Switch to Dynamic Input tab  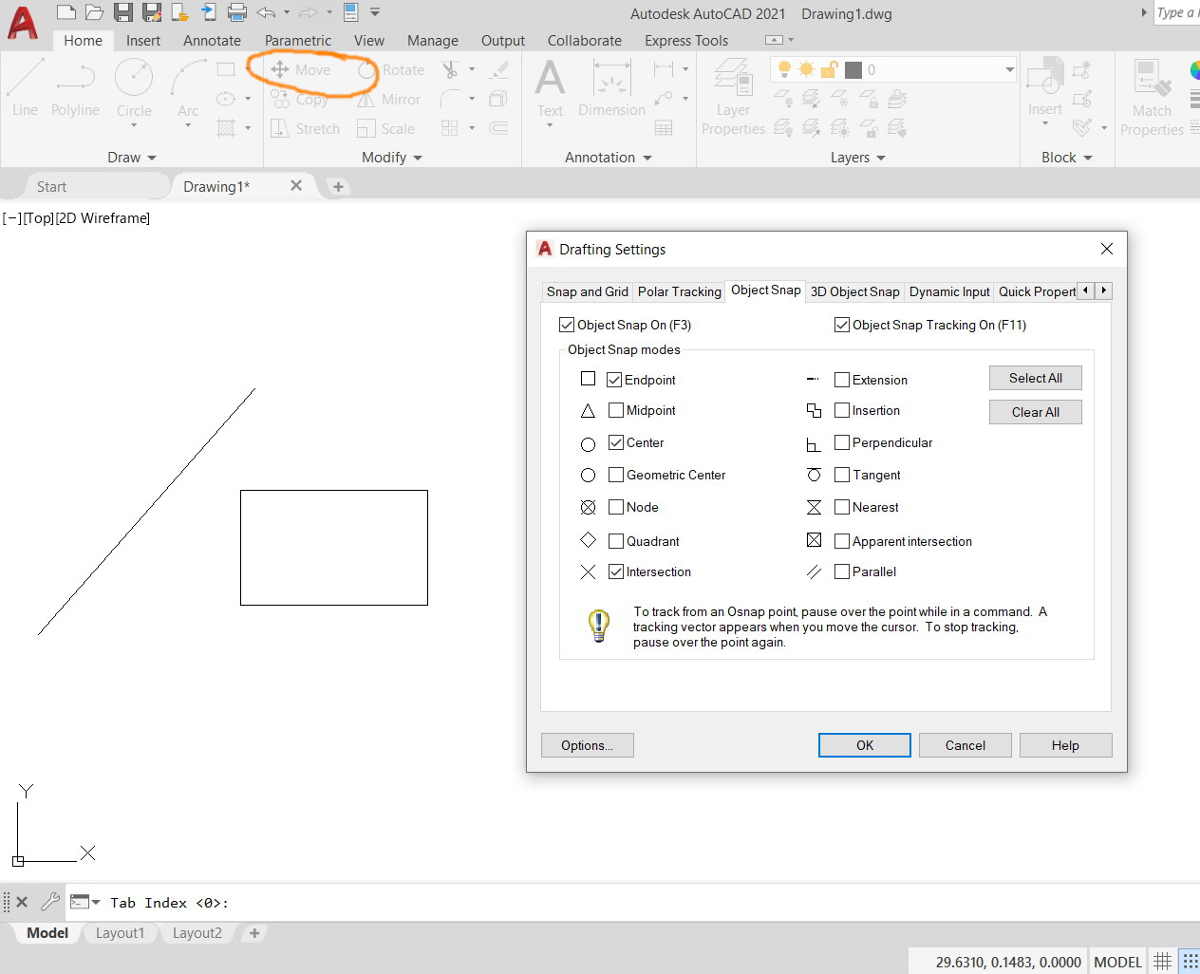pos(949,291)
